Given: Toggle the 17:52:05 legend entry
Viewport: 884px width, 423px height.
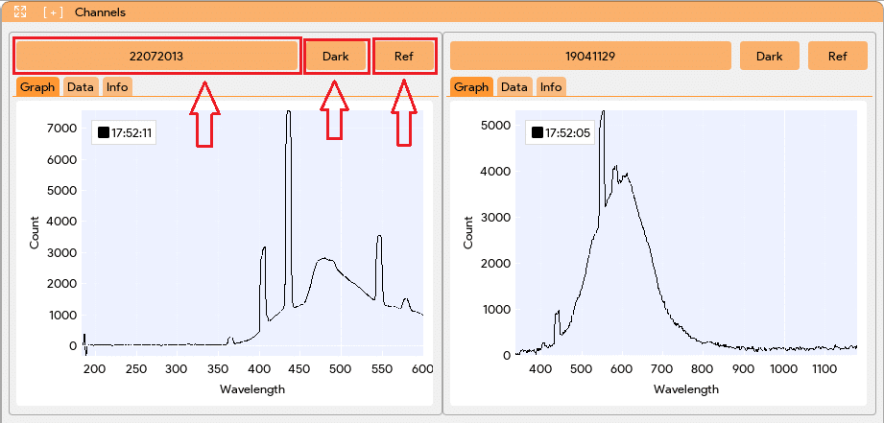Looking at the screenshot, I should pyautogui.click(x=558, y=132).
